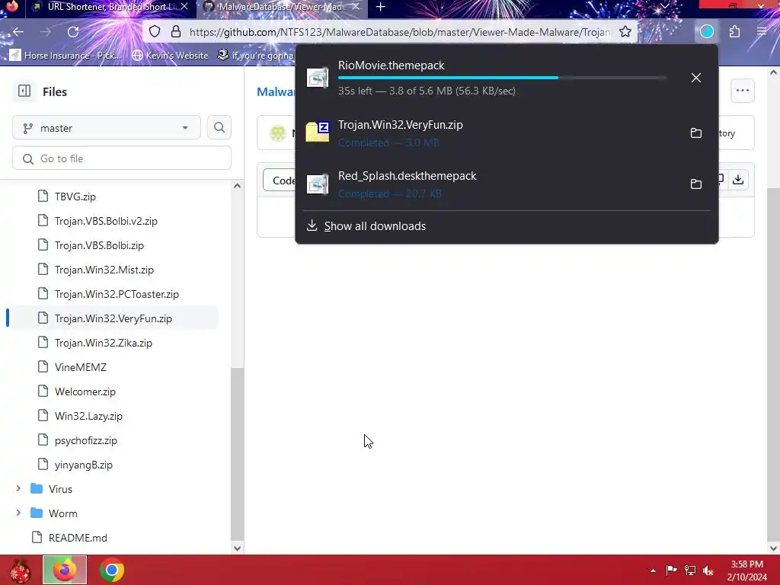Open Action Center flag tray icon

[671, 570]
